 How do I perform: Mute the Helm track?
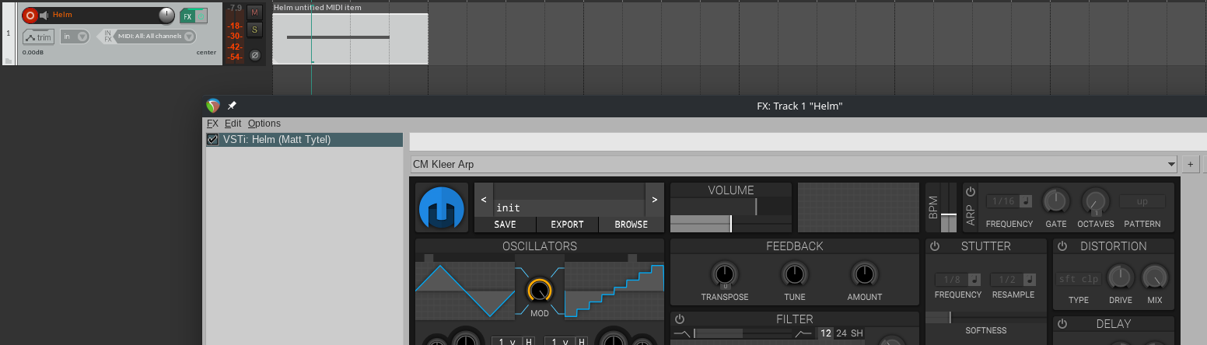point(254,12)
